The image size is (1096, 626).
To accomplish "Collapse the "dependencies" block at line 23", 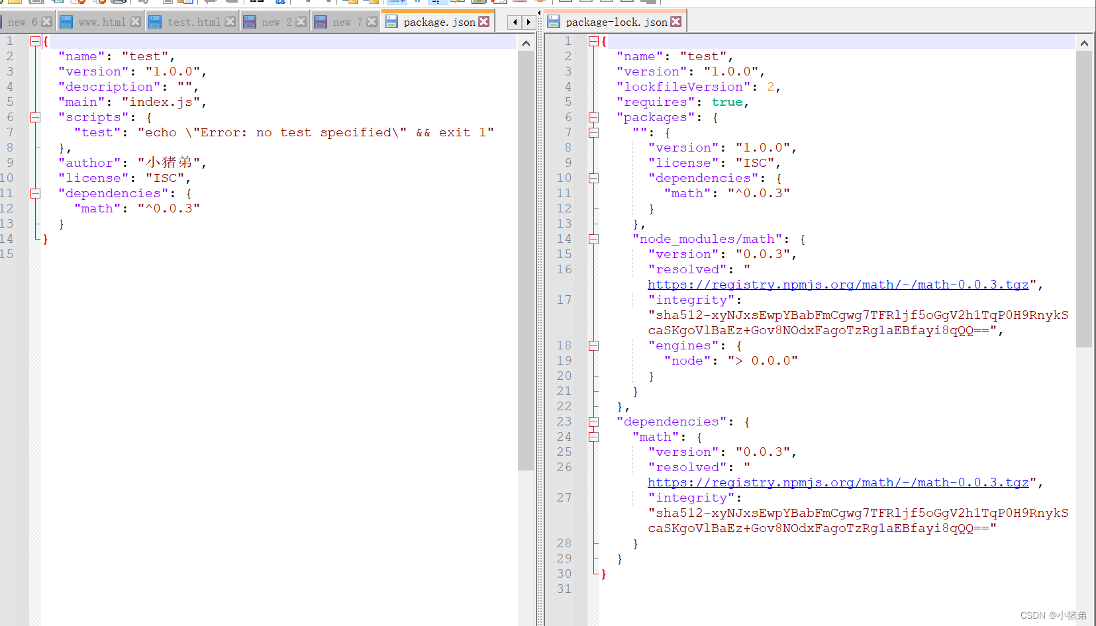I will pos(593,422).
